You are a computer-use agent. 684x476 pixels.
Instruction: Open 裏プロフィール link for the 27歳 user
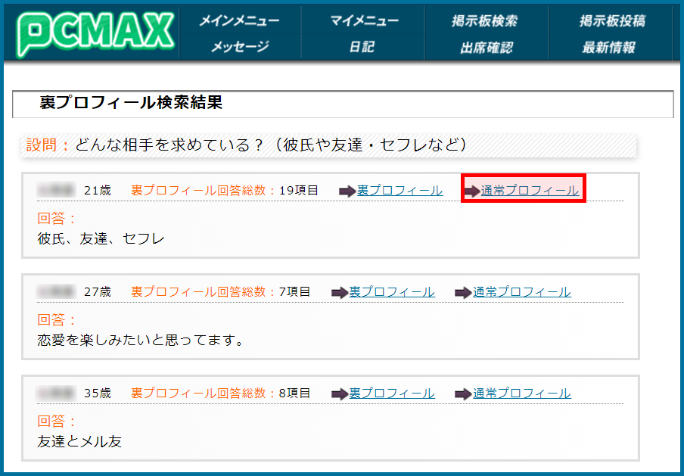392,292
